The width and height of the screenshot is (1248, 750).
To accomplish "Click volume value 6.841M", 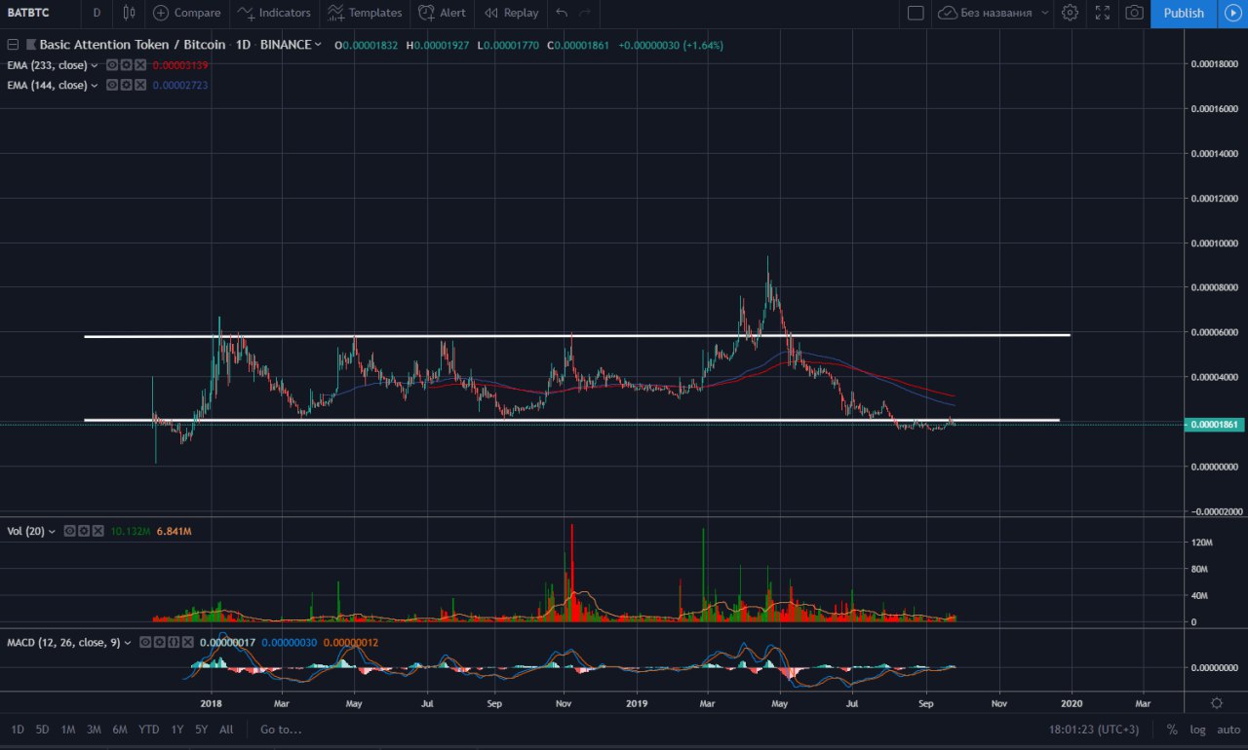I will (173, 531).
